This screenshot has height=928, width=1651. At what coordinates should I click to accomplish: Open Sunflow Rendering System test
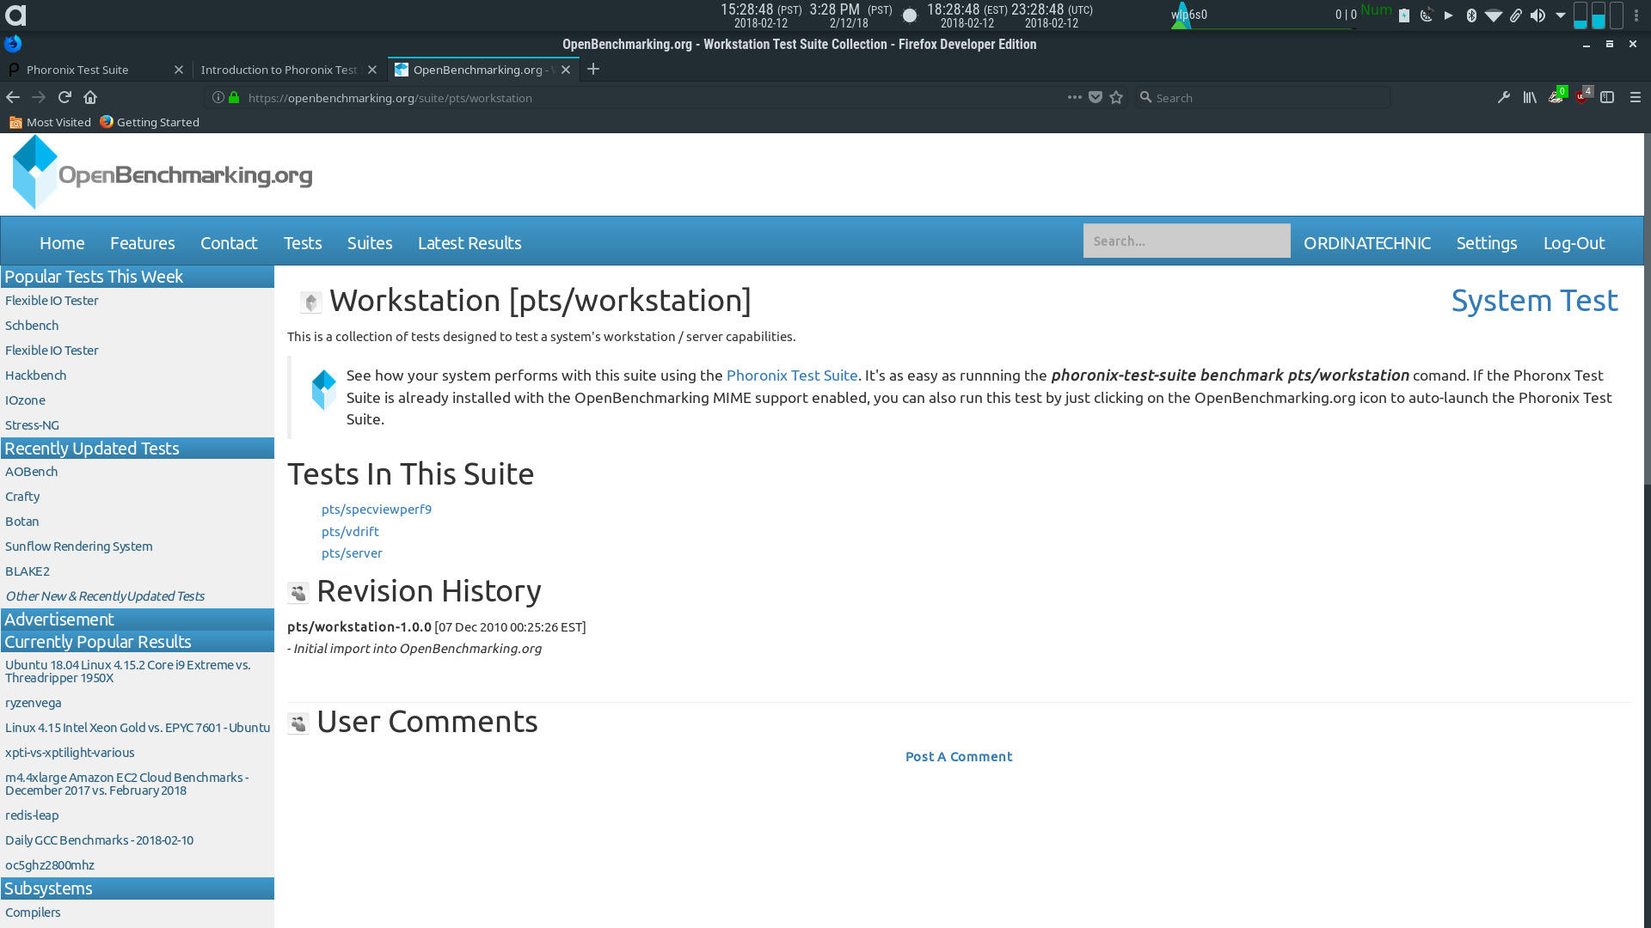tap(78, 546)
